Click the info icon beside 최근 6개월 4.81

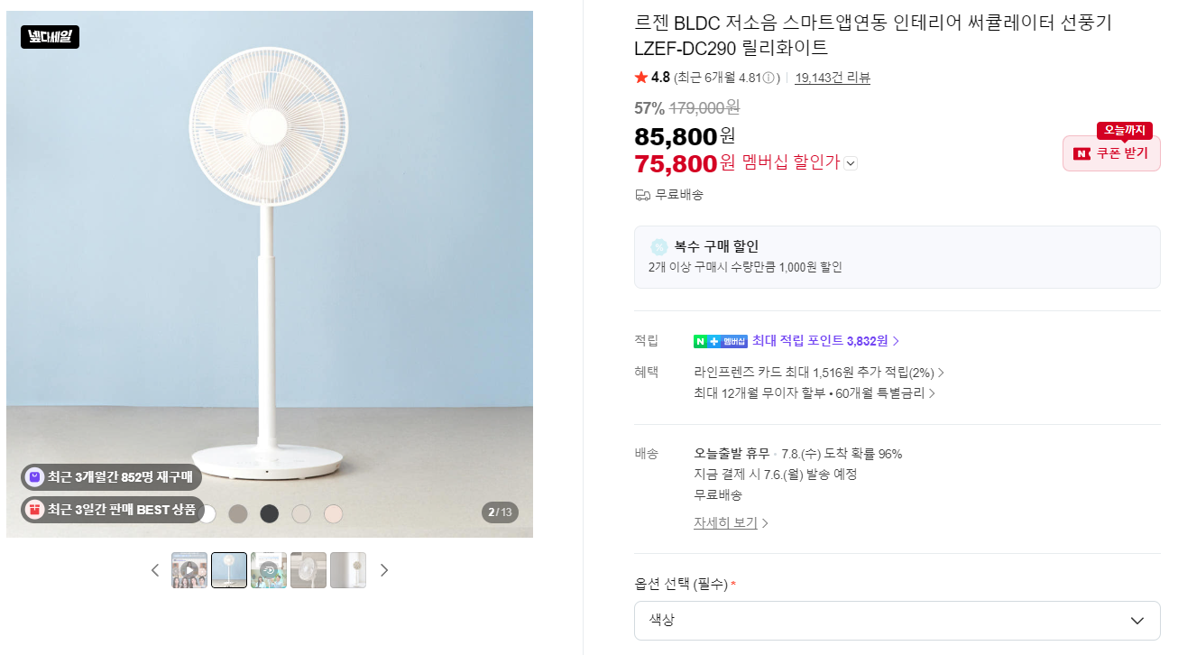click(769, 78)
